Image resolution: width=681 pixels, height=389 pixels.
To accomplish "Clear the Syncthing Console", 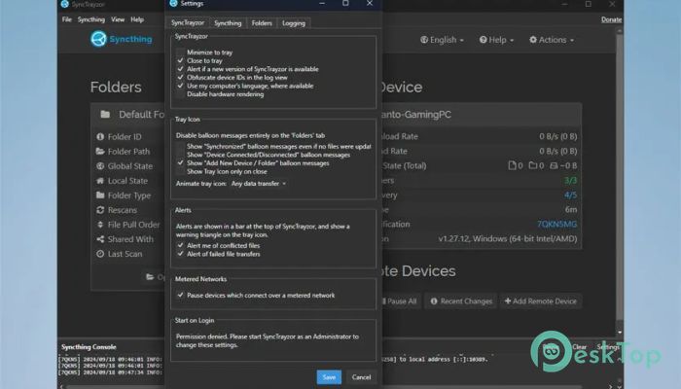I will pos(580,347).
